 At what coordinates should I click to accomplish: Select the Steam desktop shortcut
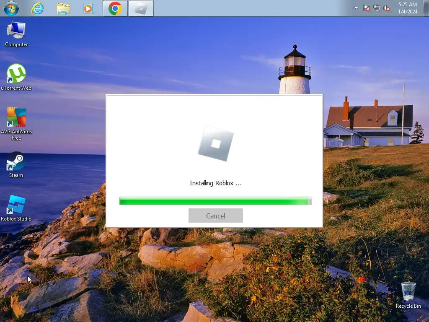tap(16, 165)
